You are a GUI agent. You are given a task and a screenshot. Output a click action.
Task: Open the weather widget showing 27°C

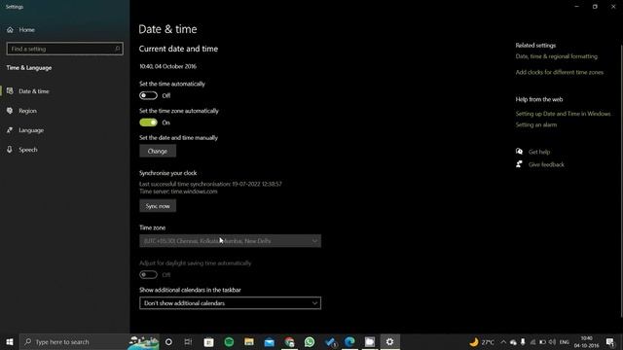click(x=482, y=341)
